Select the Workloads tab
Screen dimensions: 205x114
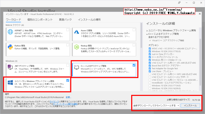coord(13,20)
